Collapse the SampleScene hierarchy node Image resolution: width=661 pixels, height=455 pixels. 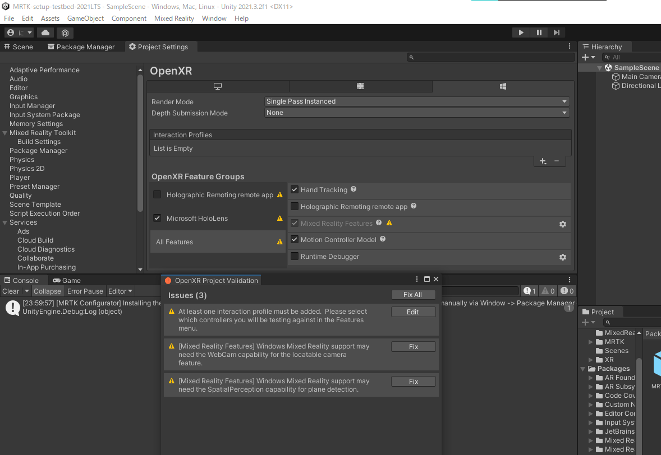click(x=599, y=68)
